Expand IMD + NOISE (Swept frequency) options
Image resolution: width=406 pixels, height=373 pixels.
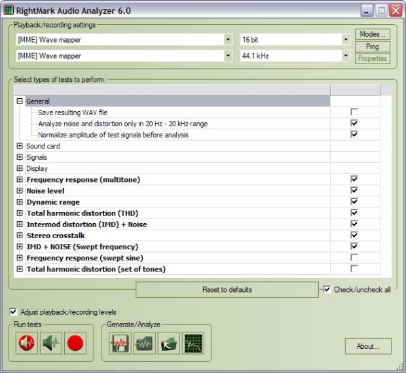(20, 246)
